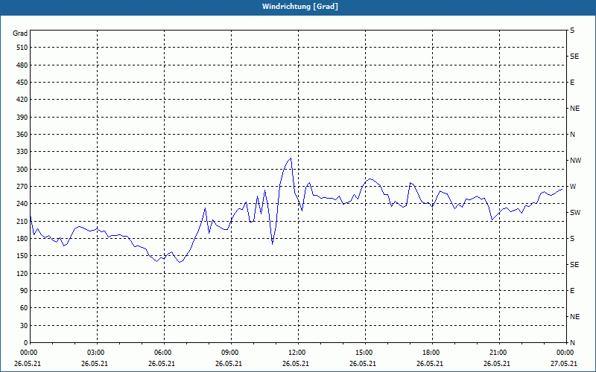Click the y-axis value 60
596x372 pixels.
pos(24,308)
